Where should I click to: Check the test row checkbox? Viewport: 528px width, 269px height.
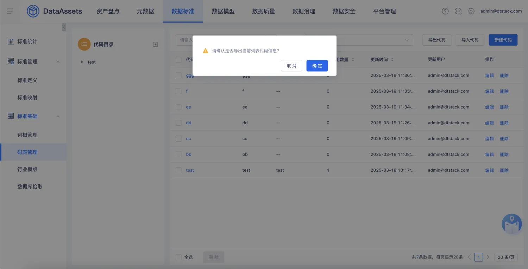tap(178, 170)
